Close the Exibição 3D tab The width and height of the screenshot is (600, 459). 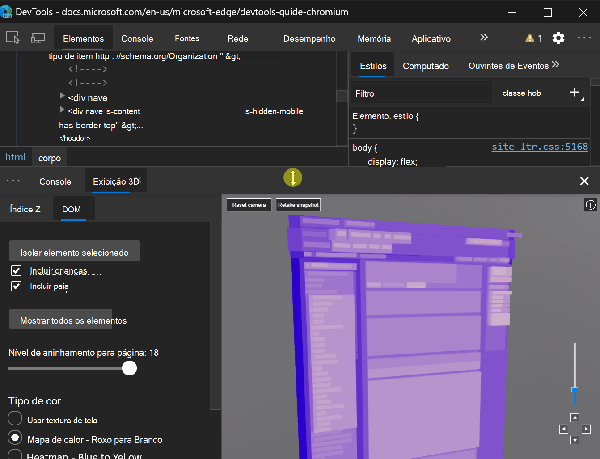pos(139,179)
